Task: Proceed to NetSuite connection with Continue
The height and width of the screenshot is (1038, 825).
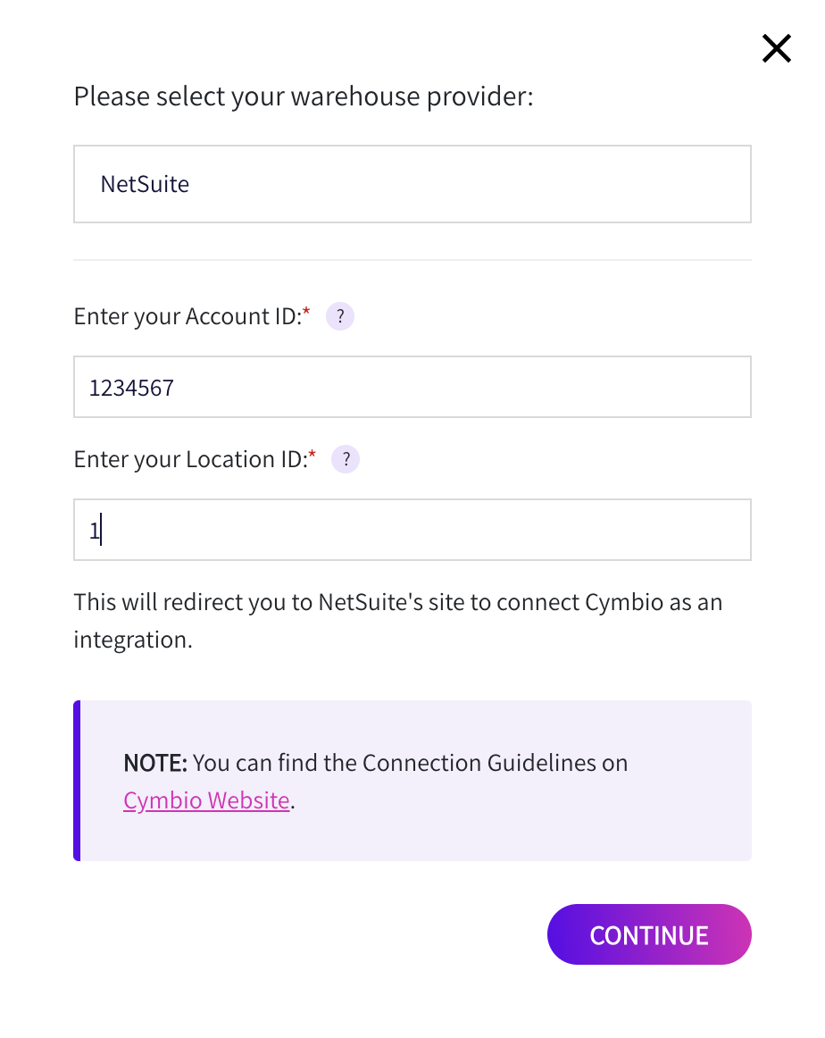Action: 649,934
